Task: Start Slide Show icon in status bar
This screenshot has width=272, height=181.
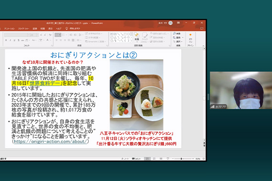Action: click(167, 159)
